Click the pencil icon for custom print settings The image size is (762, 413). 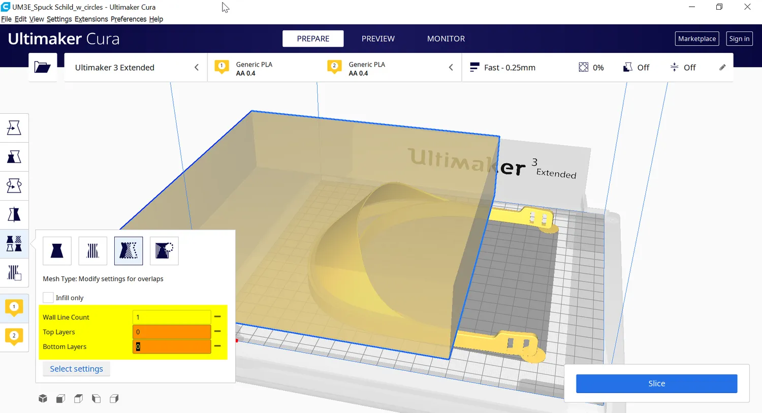click(x=722, y=67)
